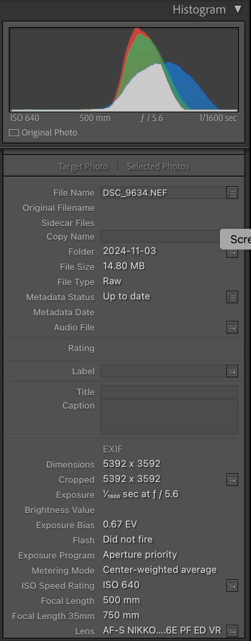This screenshot has height=641, width=251.
Task: Click the Caption text area
Action: click(x=169, y=417)
